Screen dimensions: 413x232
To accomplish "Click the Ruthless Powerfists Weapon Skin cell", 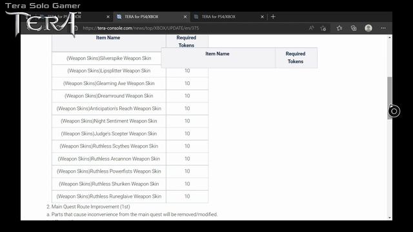I will point(109,171).
